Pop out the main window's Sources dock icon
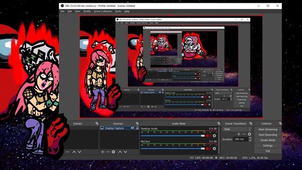The width and height of the screenshot is (302, 170). click(137, 124)
